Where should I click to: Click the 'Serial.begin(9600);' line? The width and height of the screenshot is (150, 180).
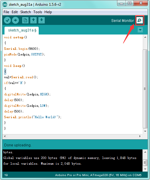click(22, 49)
